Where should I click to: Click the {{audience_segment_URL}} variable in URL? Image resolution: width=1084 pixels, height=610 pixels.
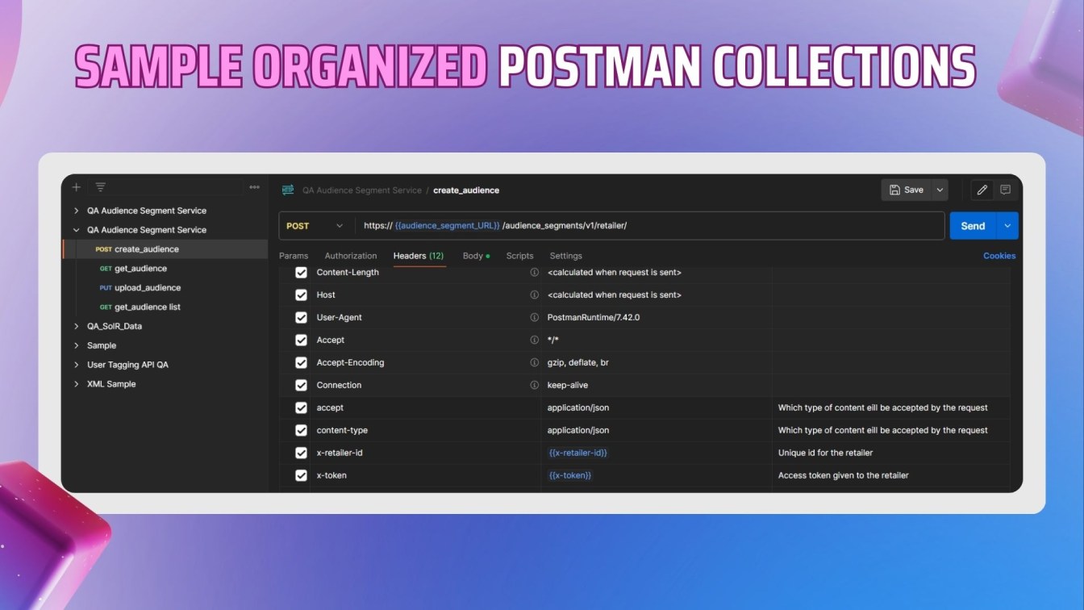pyautogui.click(x=448, y=226)
